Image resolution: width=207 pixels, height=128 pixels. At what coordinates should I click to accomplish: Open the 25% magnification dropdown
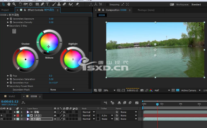(x=109, y=90)
